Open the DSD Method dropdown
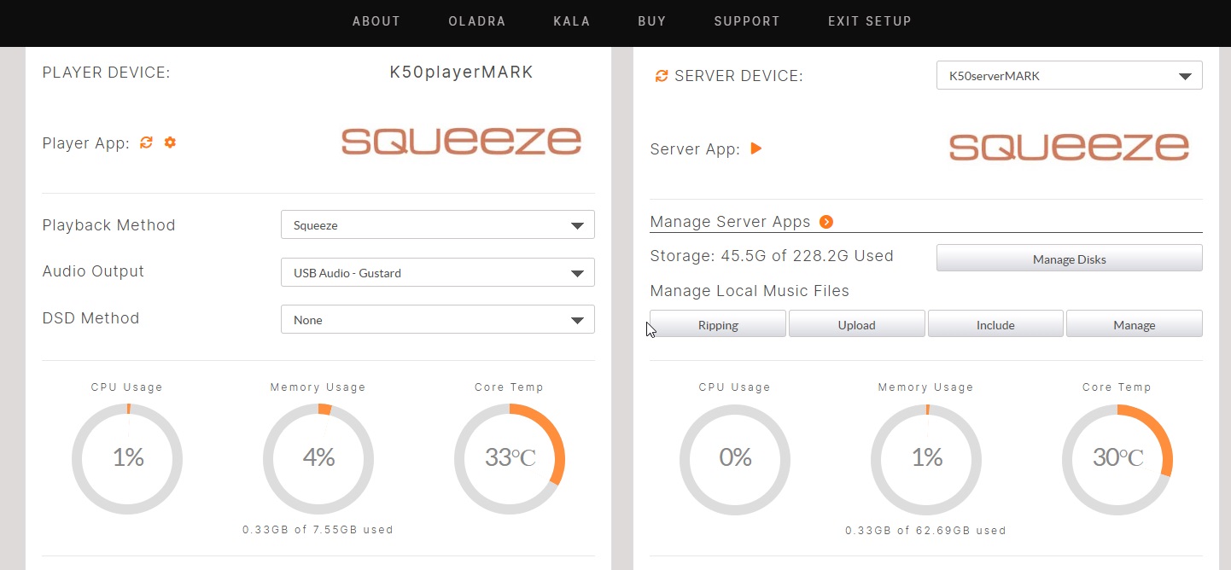The image size is (1231, 570). (437, 320)
